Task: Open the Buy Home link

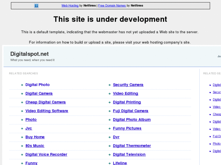Action: [35, 137]
